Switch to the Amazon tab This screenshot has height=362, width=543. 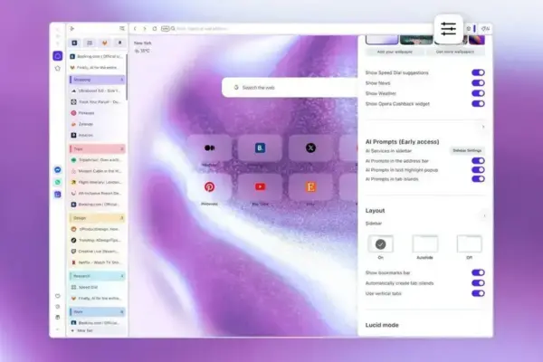[98, 135]
